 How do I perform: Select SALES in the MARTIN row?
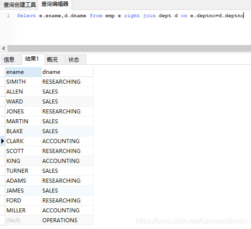tap(67, 121)
